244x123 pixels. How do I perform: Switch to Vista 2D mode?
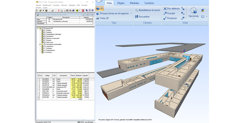pyautogui.click(x=102, y=18)
